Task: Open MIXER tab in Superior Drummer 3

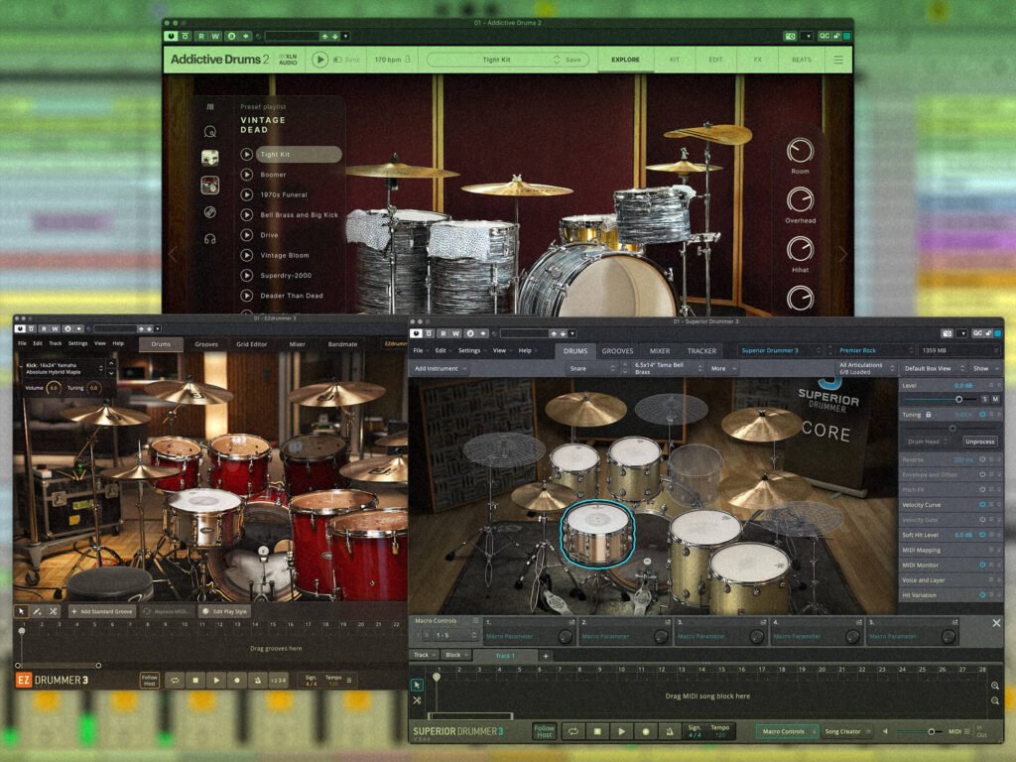Action: click(660, 350)
